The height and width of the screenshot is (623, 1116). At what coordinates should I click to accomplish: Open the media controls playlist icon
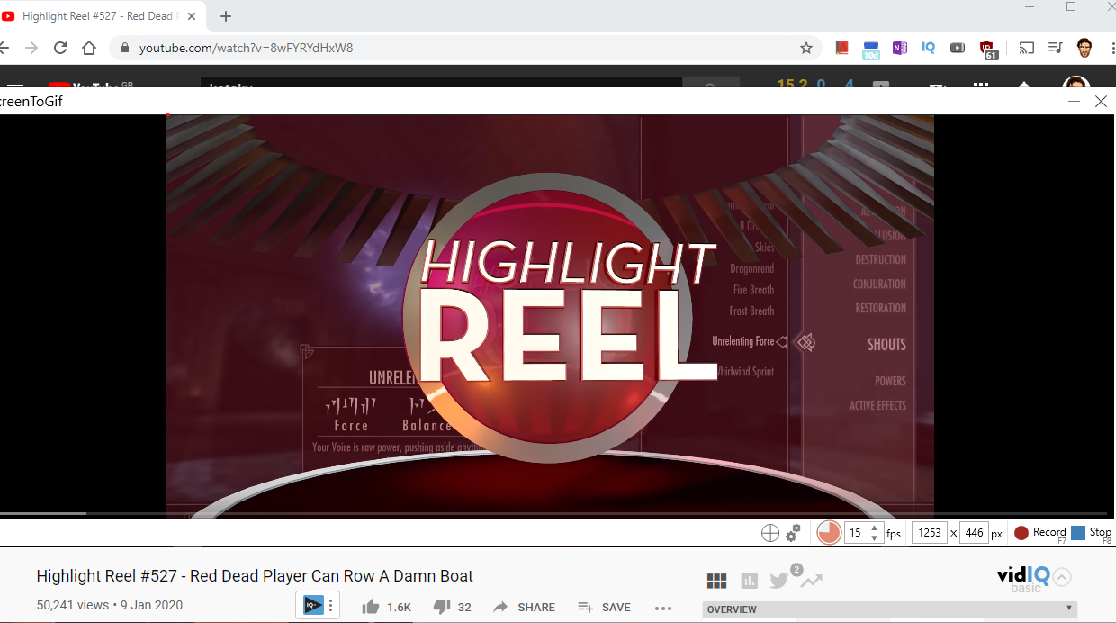[x=1056, y=48]
